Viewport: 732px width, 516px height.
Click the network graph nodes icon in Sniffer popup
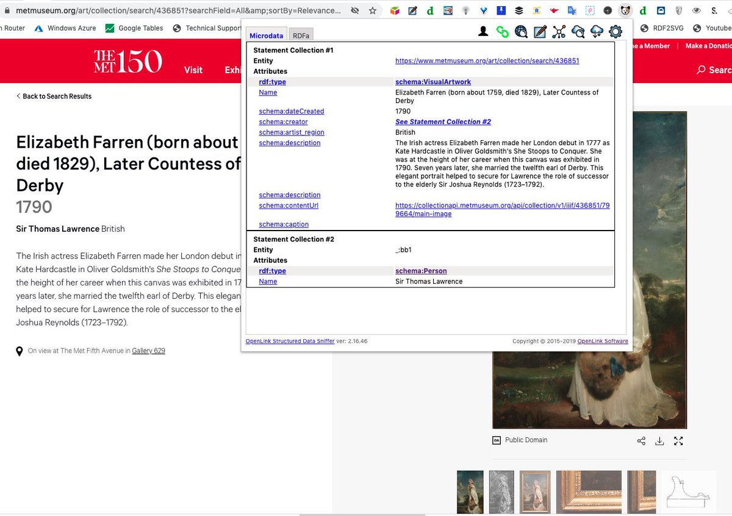[559, 32]
